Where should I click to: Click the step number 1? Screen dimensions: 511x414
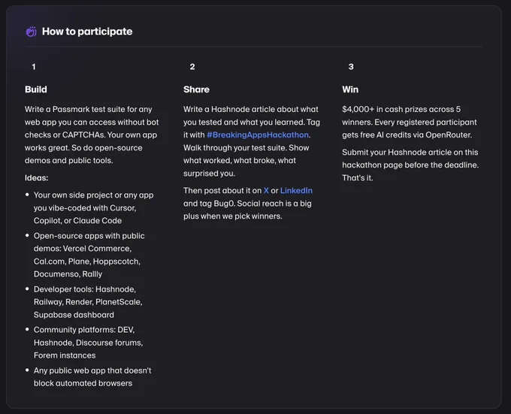pyautogui.click(x=34, y=67)
